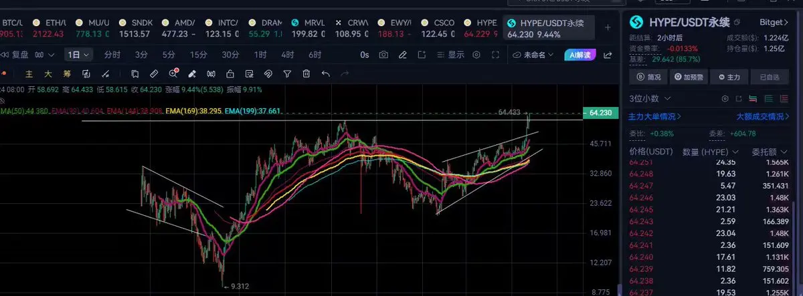Image resolution: width=803 pixels, height=296 pixels.
Task: Redo the drawing action
Action: (345, 73)
